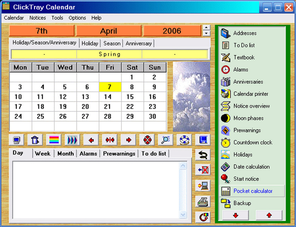Switch to the Holiday tab
The width and height of the screenshot is (296, 227).
[90, 44]
